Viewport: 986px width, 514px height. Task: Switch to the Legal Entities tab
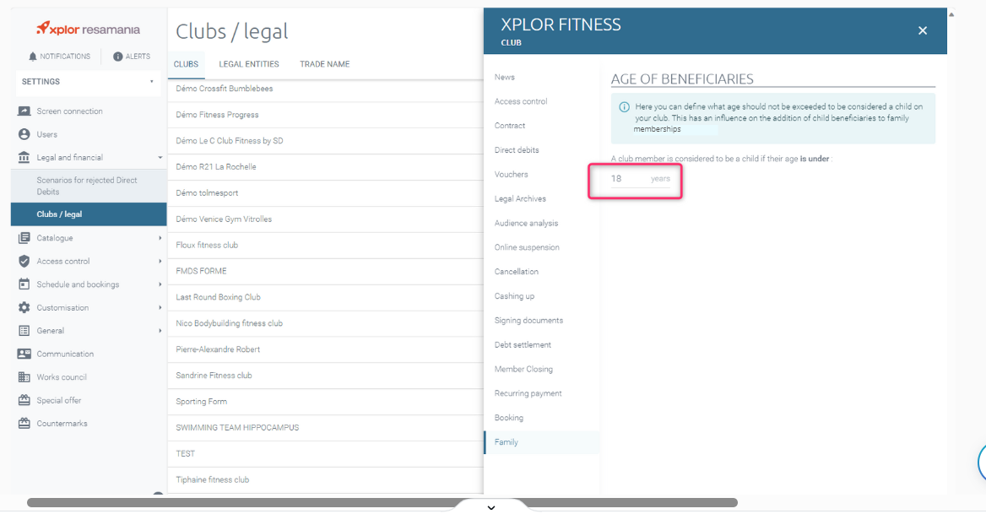pos(249,64)
